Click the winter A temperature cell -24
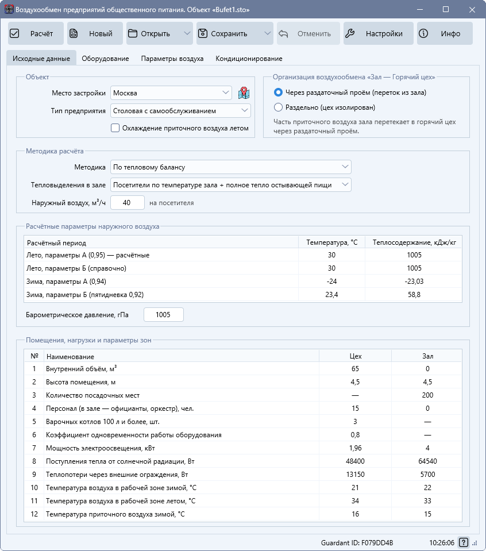This screenshot has height=551, width=486. (x=331, y=281)
